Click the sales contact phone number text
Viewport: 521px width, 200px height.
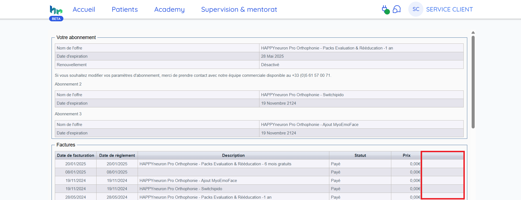pos(311,75)
